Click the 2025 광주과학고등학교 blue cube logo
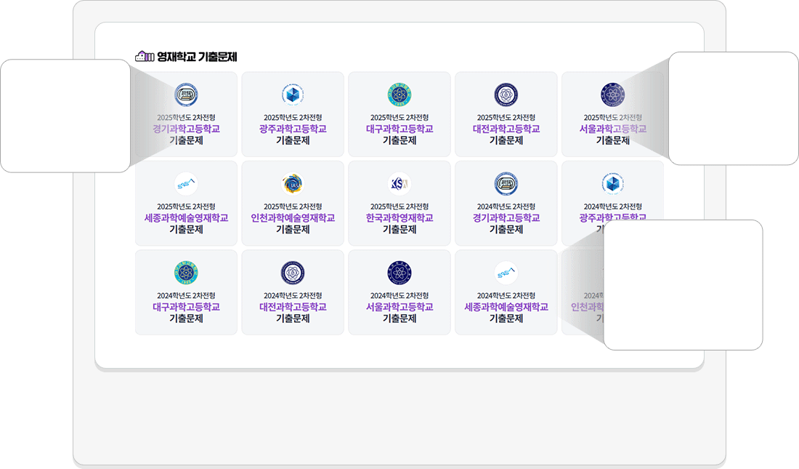Image resolution: width=799 pixels, height=469 pixels. [x=293, y=95]
